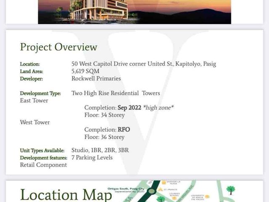Image resolution: width=269 pixels, height=202 pixels.
Task: Select 'Floor: 34 Storey' text
Action: 105,115
